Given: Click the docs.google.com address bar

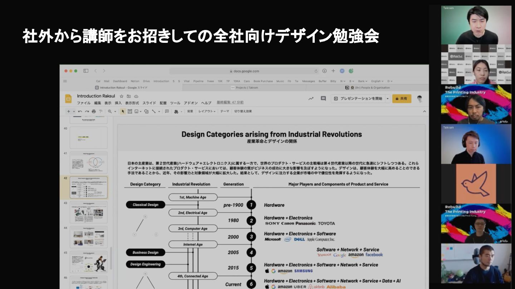Looking at the screenshot, I should 244,71.
